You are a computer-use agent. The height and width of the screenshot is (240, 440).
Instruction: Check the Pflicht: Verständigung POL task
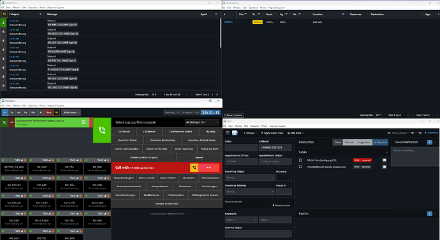[300, 160]
